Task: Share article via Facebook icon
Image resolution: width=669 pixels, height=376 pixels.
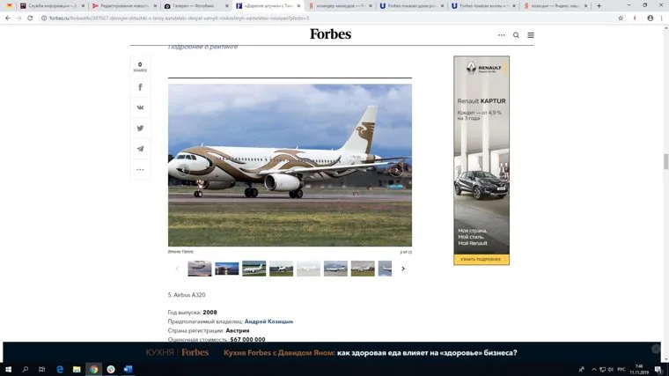Action: coord(140,87)
